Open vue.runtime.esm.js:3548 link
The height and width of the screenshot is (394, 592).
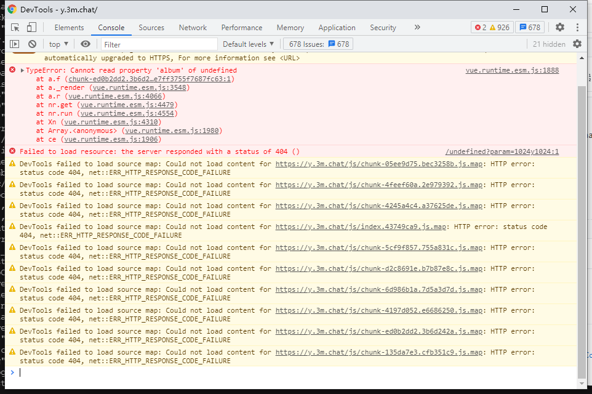tap(139, 87)
